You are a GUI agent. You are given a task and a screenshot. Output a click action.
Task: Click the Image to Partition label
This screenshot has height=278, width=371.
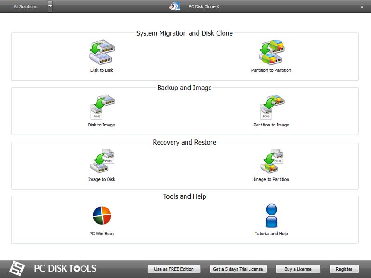tap(271, 179)
